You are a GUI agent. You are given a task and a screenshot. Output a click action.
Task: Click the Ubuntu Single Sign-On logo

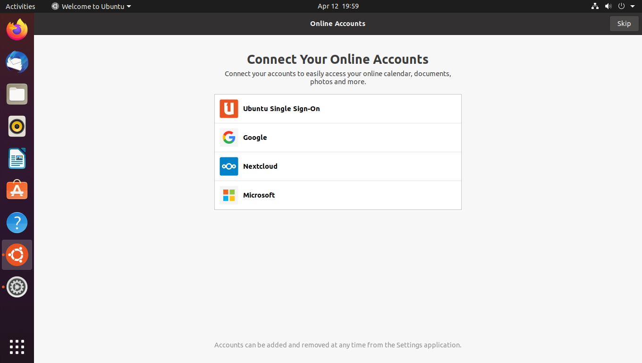[228, 109]
